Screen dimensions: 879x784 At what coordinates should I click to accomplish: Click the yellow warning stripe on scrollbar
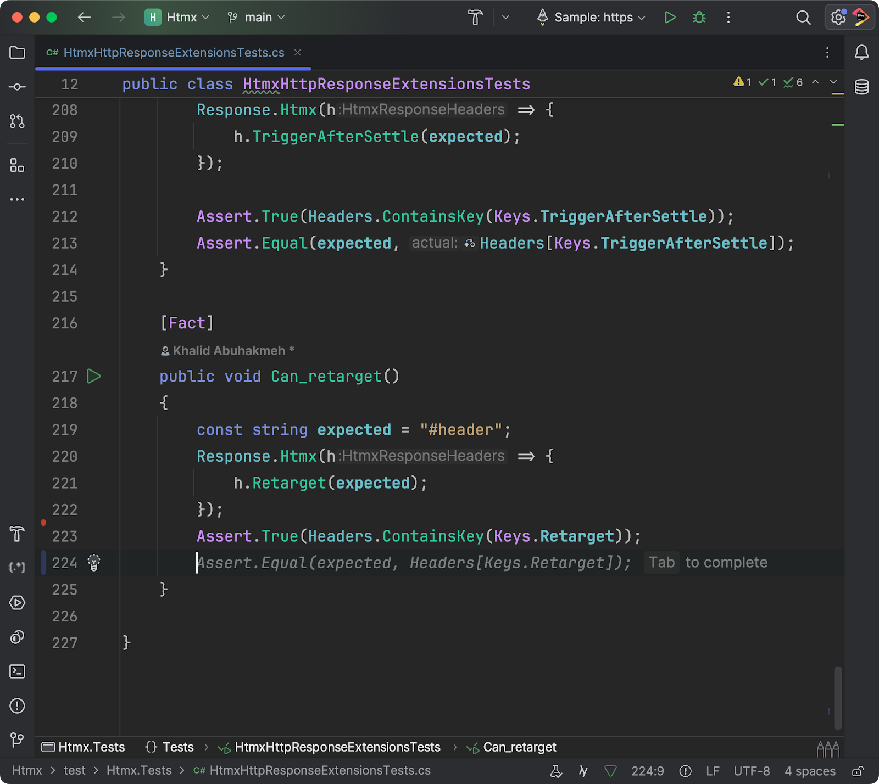click(837, 94)
